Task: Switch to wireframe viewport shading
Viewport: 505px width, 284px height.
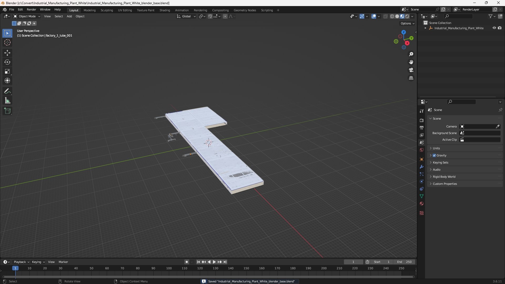Action: tap(392, 16)
